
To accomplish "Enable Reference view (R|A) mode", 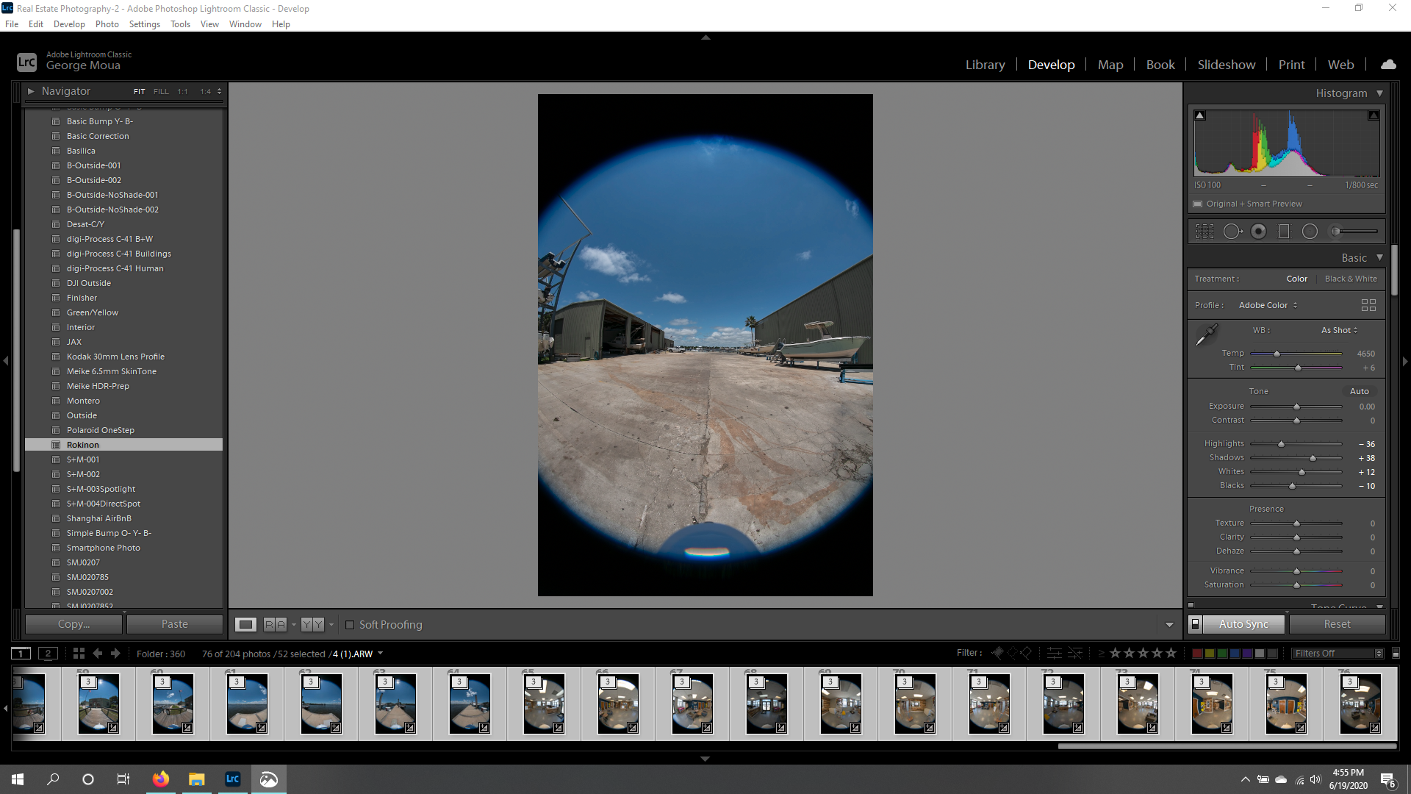I will [x=275, y=625].
